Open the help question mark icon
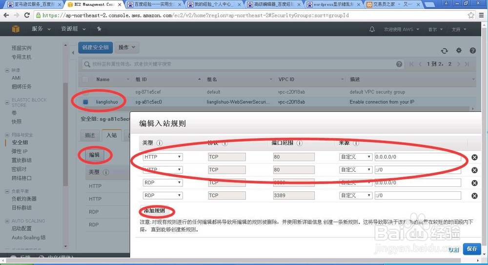The image size is (488, 265). pyautogui.click(x=473, y=50)
